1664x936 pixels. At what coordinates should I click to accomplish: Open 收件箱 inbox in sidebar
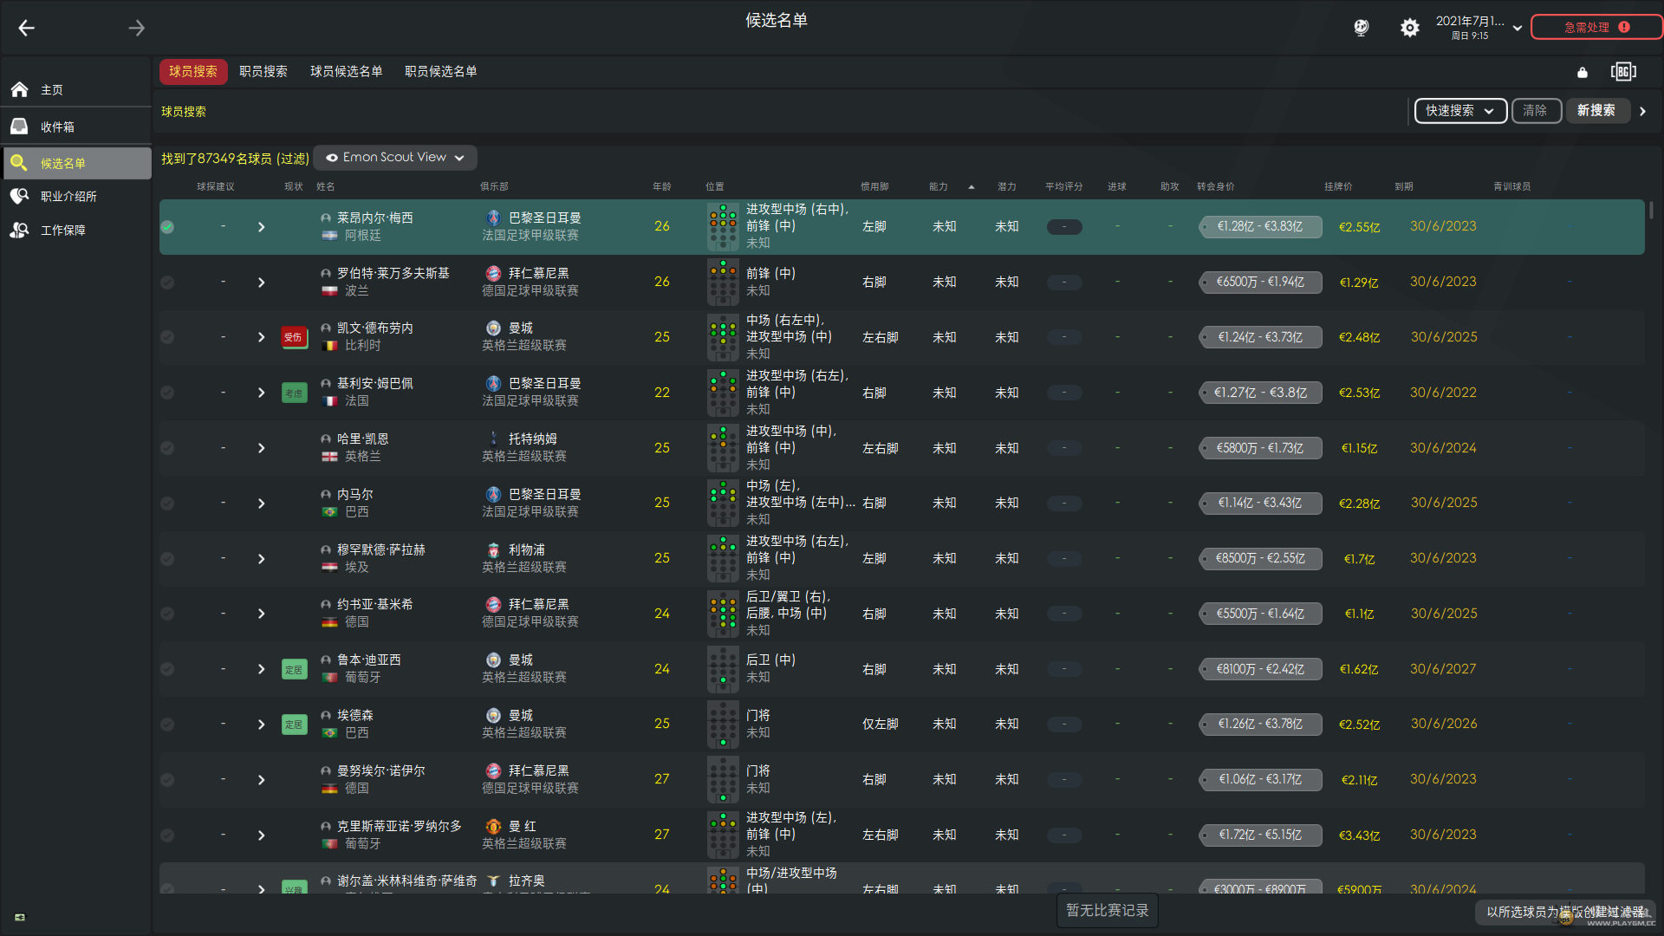coord(57,127)
